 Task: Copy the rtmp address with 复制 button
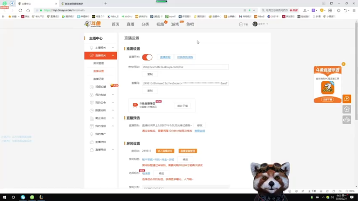click(150, 74)
